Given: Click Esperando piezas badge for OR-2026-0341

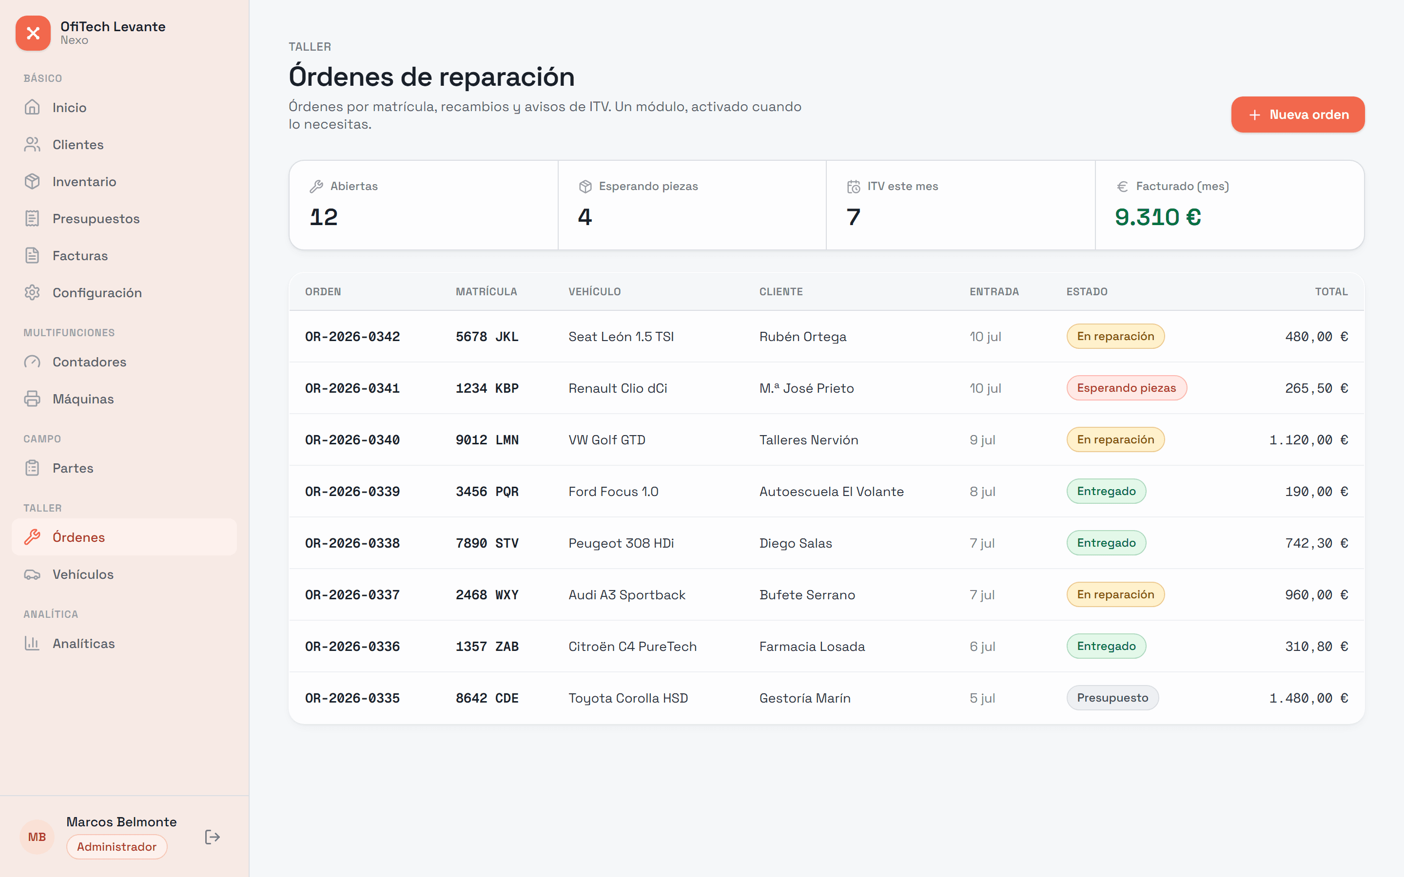Looking at the screenshot, I should coord(1126,388).
